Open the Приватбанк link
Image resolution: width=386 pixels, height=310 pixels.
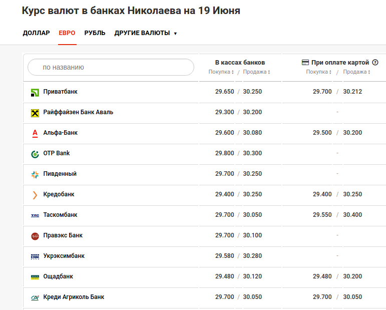60,91
